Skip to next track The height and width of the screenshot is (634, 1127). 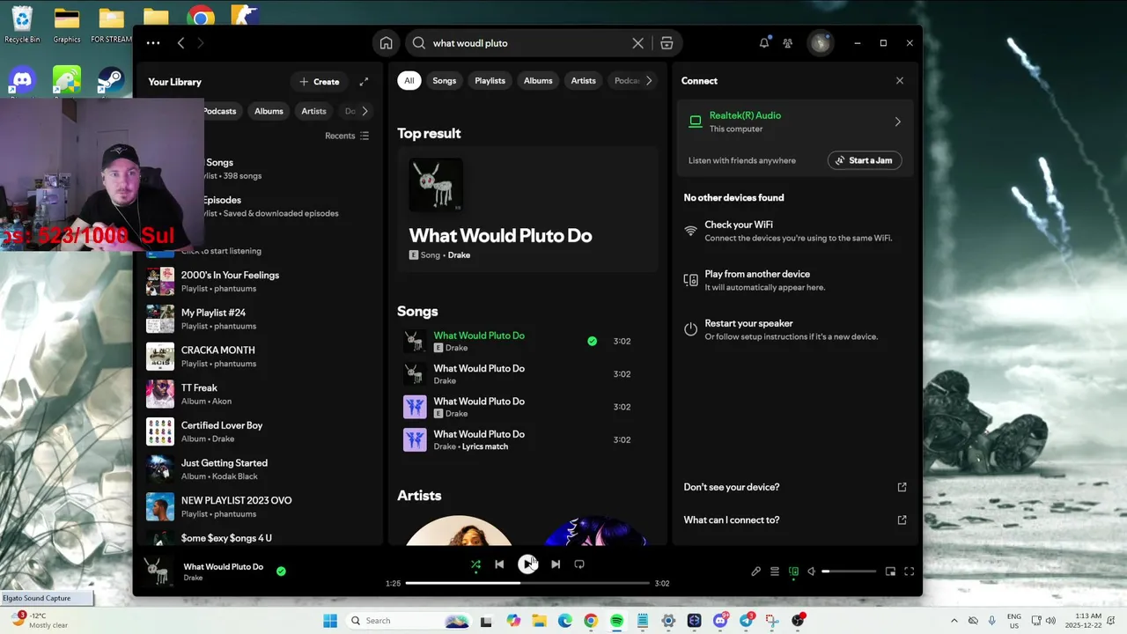click(x=556, y=564)
